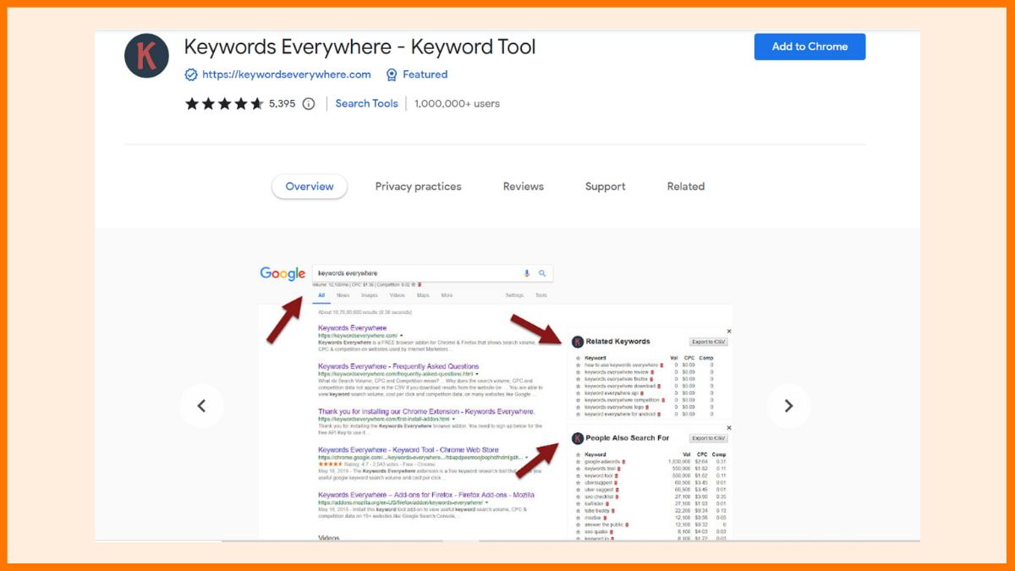Open the More menu in Google results
1015x571 pixels.
[447, 295]
